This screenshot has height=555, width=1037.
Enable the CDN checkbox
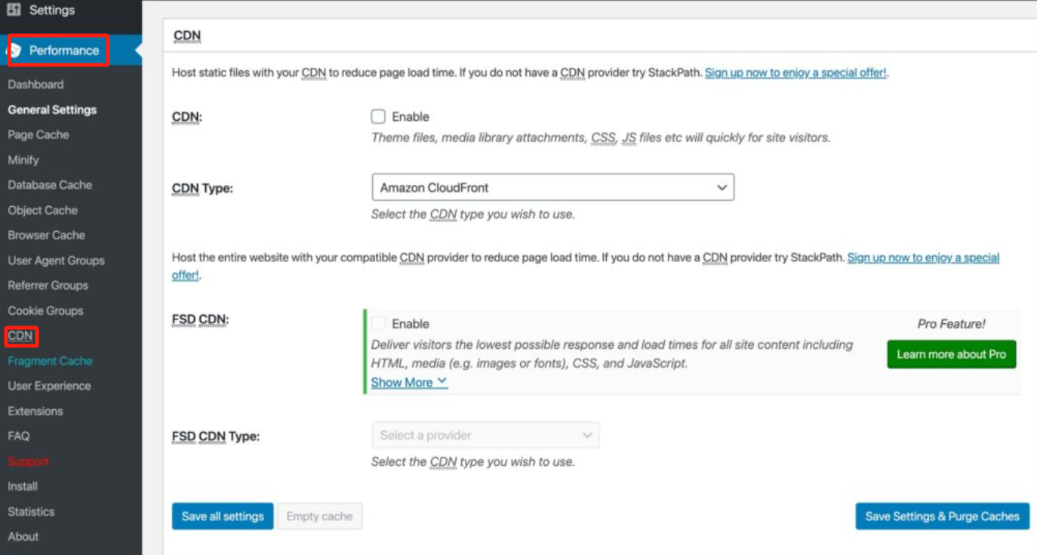tap(378, 116)
